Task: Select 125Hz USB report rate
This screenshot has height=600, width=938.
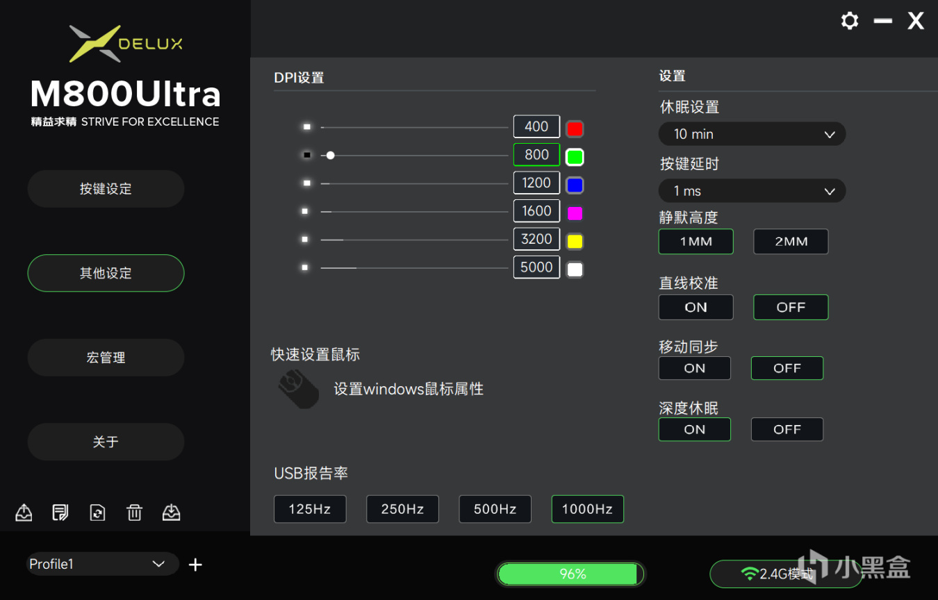Action: pyautogui.click(x=310, y=509)
